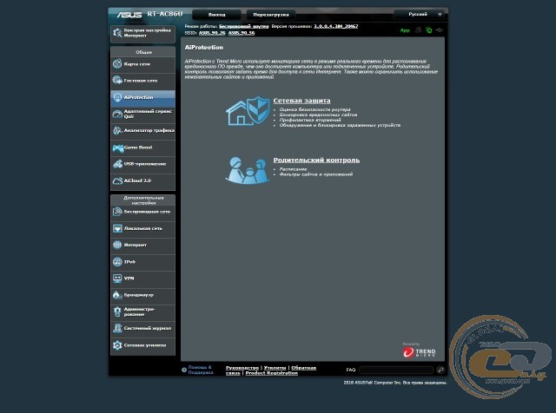The image size is (556, 413).
Task: Click the green network connection status icon
Action: click(x=428, y=30)
